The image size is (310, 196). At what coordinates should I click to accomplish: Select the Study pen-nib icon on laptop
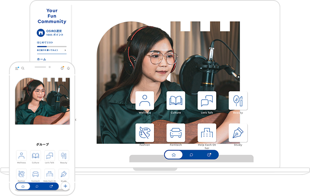238,133
